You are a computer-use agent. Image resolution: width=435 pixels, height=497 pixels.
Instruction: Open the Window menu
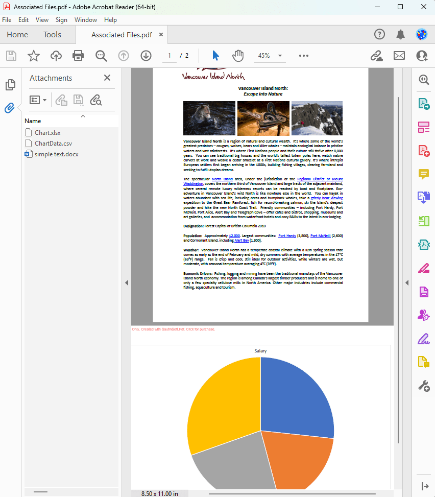click(x=85, y=20)
